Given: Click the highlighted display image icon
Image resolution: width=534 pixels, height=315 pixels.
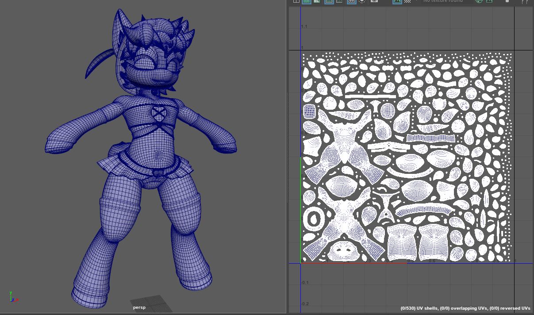Looking at the screenshot, I should tap(397, 1).
